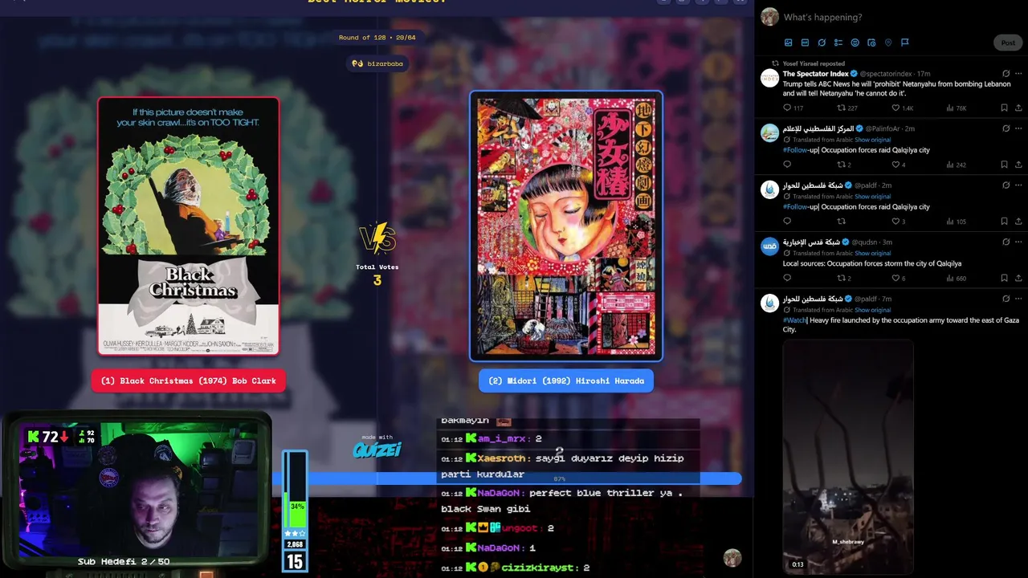Bookmark the @PalinfoAr post
The width and height of the screenshot is (1028, 578).
pyautogui.click(x=1005, y=165)
